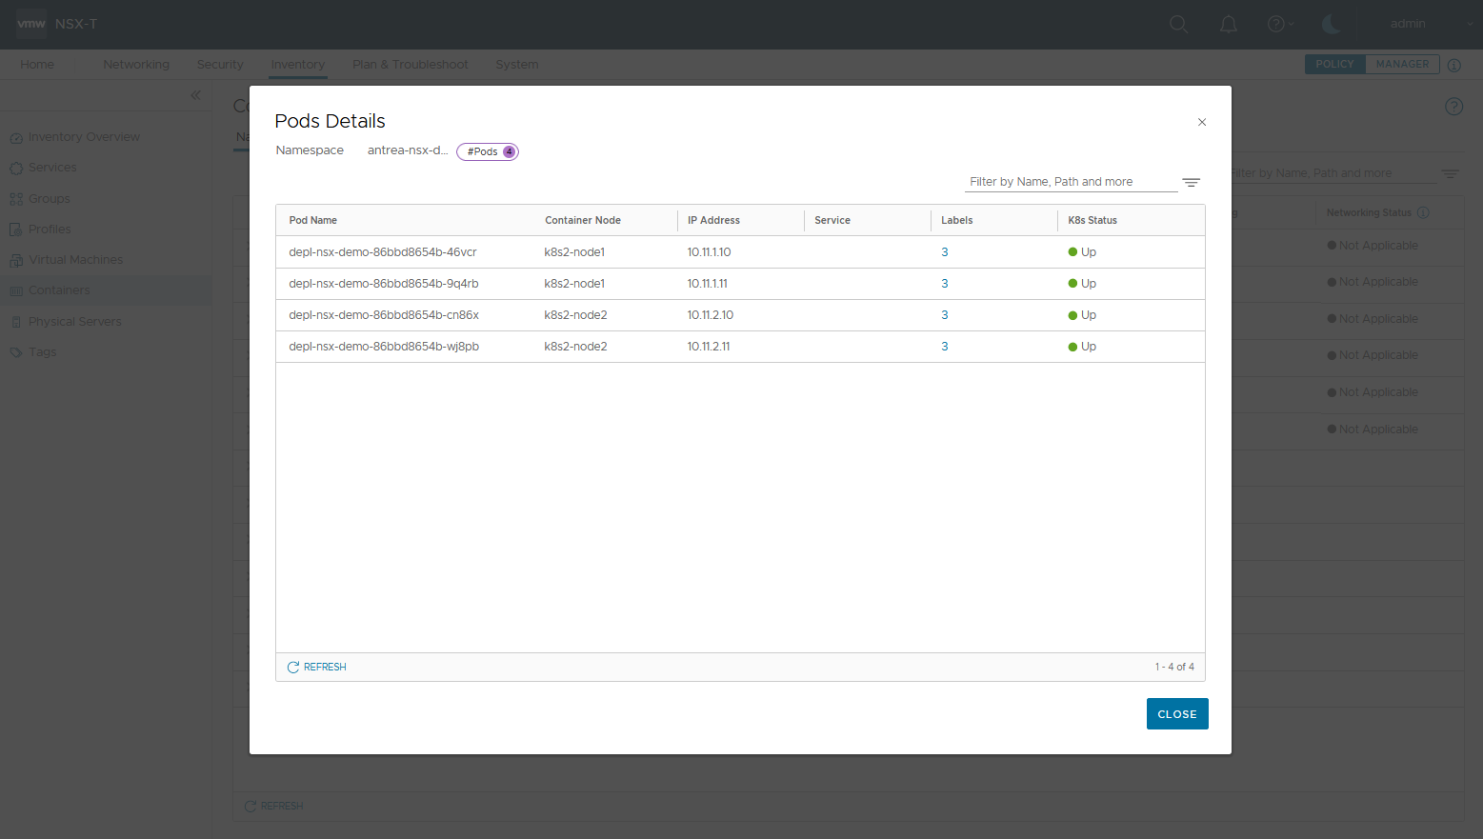The width and height of the screenshot is (1483, 839).
Task: Refresh the pods list in the dialog
Action: 317,667
